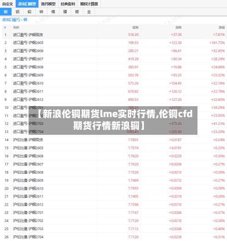Click ratio value 7.7574
The height and width of the screenshot is (241, 227).
(133, 148)
